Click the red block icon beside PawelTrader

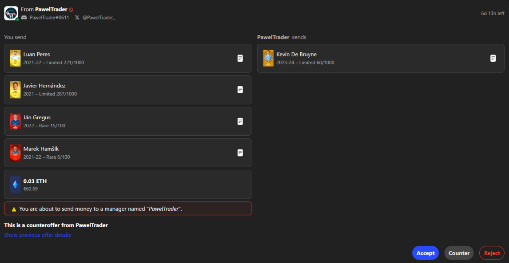point(71,10)
